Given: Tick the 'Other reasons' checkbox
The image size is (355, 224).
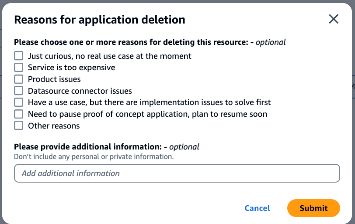Looking at the screenshot, I should pos(18,126).
